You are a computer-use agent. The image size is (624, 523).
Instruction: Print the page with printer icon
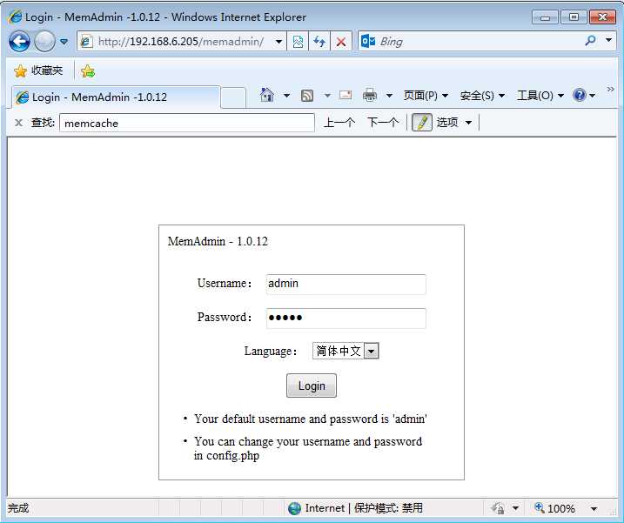coord(370,96)
